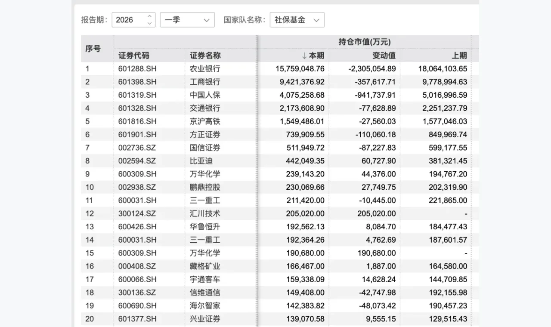Viewport: 551px width, 327px height.
Task: Select the 鹏鼎控股 name cell
Action: tap(205, 187)
